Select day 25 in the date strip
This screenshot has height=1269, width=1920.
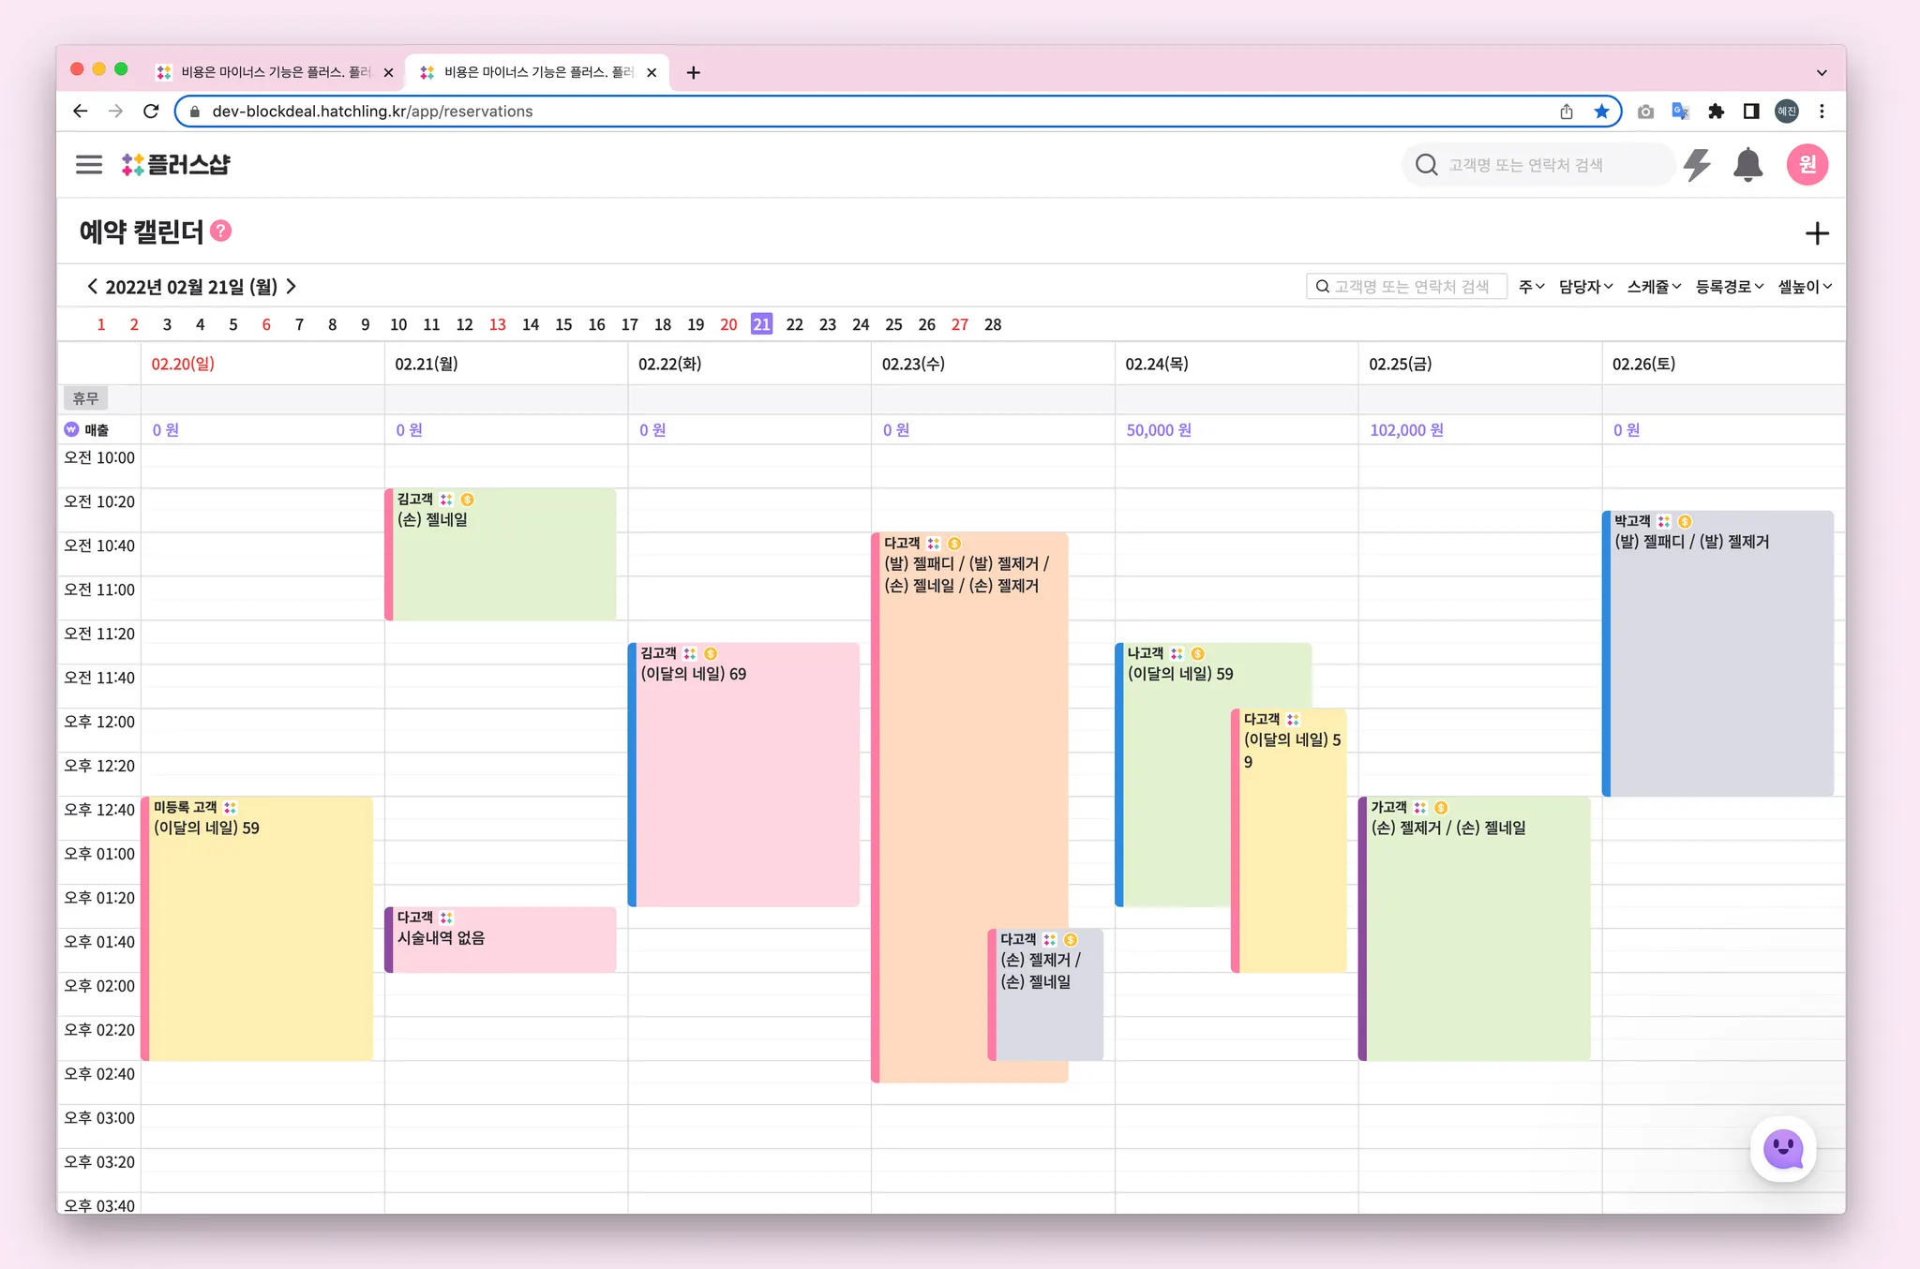point(893,324)
